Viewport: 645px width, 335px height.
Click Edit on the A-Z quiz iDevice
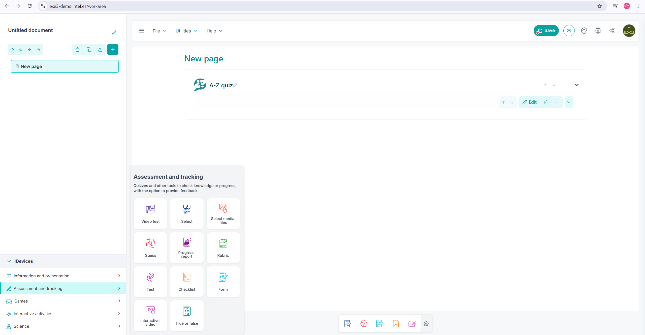click(530, 102)
